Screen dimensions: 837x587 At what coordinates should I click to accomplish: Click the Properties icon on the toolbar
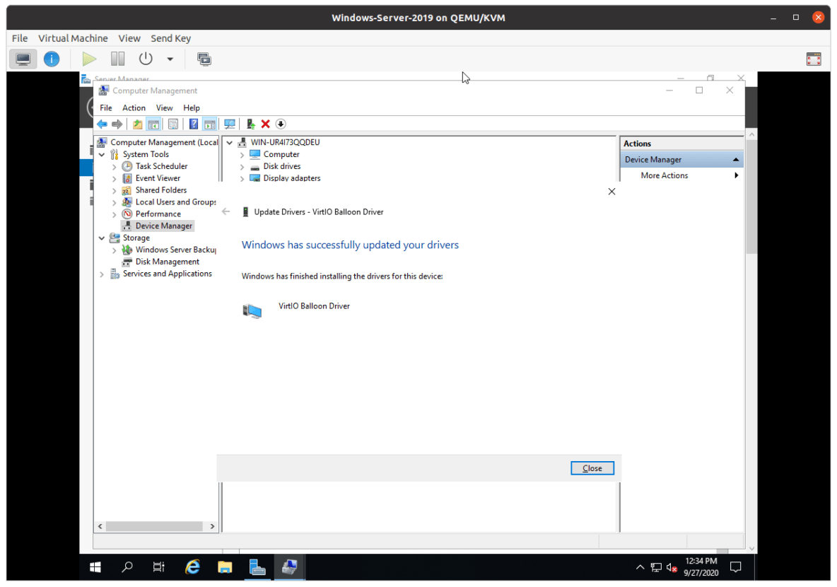point(173,124)
